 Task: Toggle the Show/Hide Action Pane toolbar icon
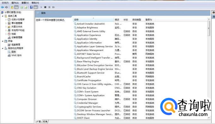coord(36,7)
